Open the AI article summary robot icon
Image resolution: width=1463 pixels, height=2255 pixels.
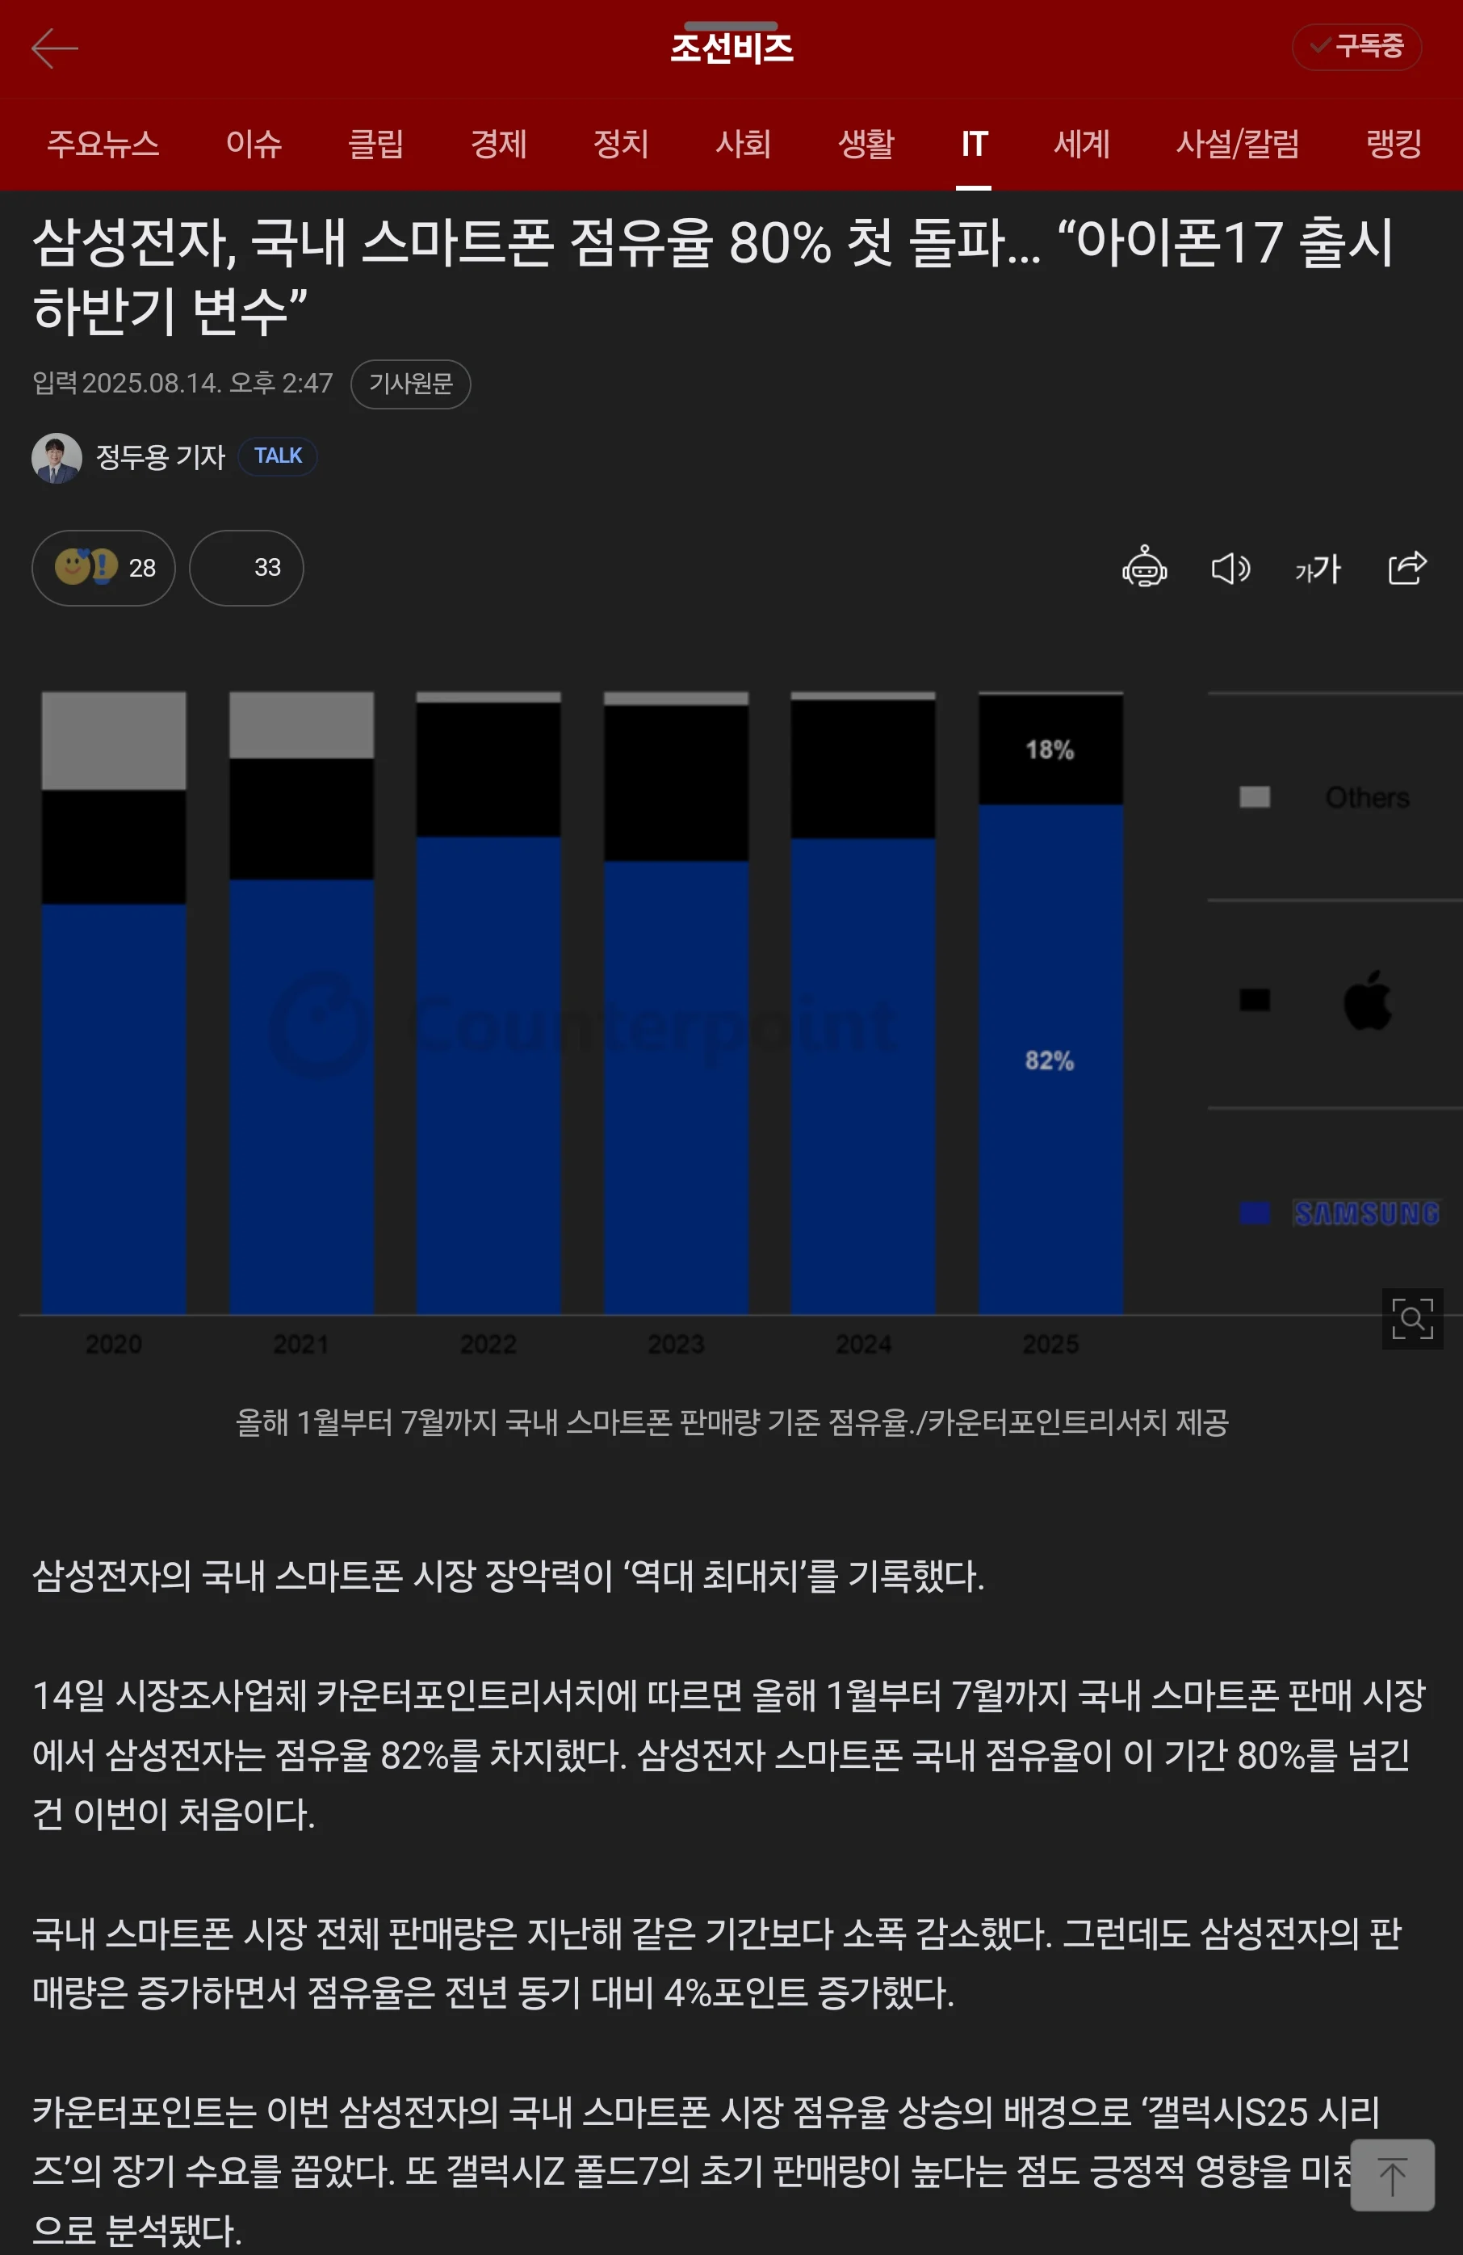tap(1146, 568)
